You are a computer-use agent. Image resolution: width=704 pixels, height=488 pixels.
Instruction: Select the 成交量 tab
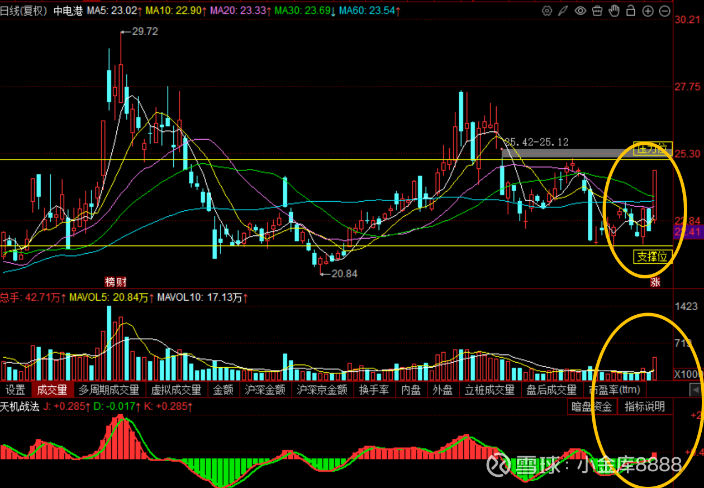53,390
